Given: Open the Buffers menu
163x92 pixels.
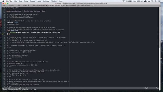Looking at the screenshot, I should pos(46,1).
